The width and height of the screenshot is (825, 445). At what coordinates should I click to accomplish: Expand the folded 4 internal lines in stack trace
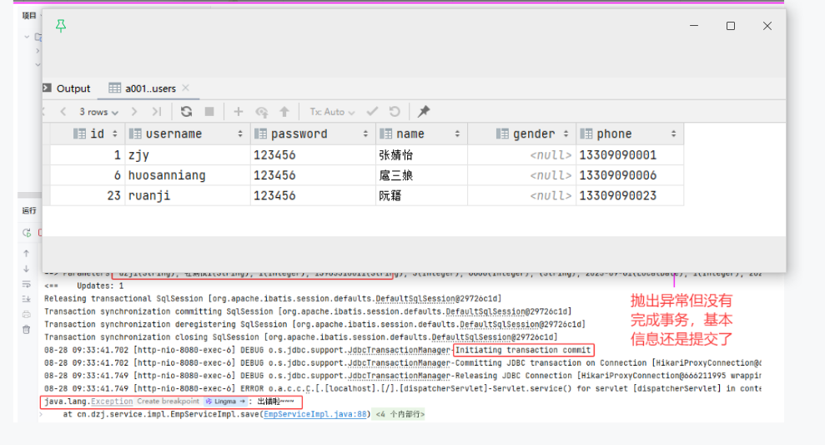click(400, 414)
